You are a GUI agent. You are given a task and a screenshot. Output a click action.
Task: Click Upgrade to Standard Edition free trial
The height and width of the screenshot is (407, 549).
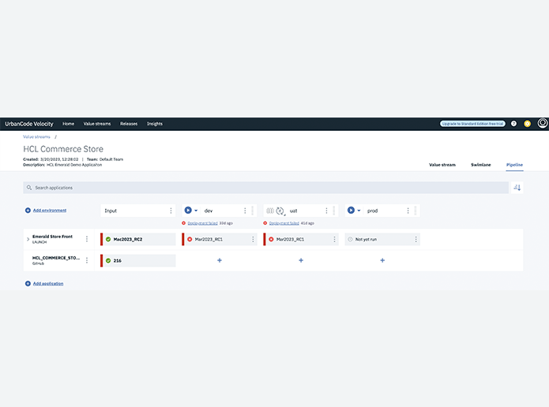point(472,124)
